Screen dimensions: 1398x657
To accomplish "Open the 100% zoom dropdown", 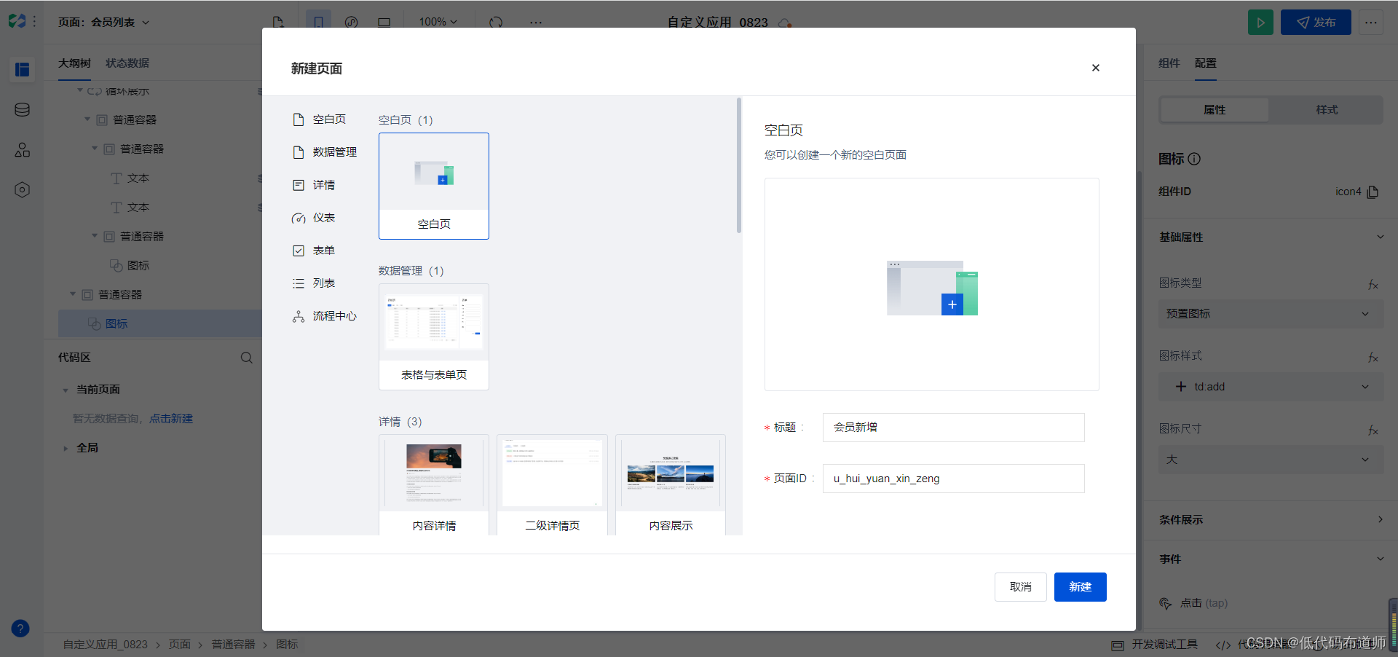I will 438,22.
